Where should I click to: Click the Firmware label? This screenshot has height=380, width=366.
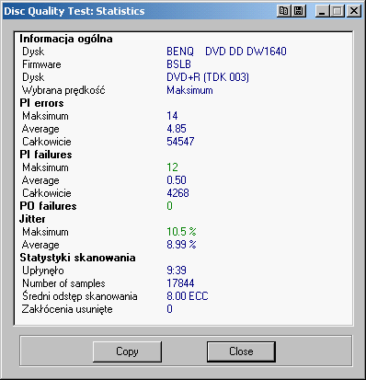click(41, 64)
